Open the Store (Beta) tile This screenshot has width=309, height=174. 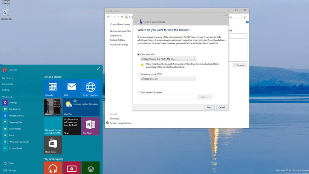(x=53, y=145)
